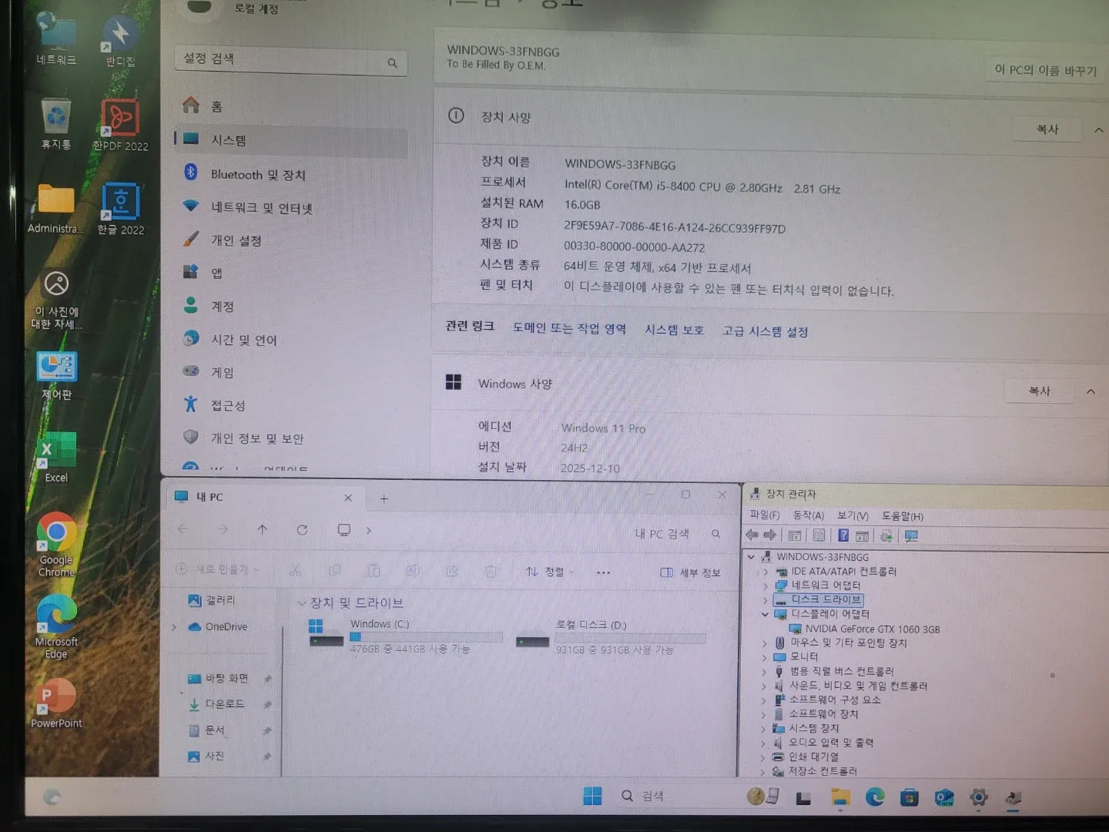The width and height of the screenshot is (1109, 832).
Task: Open 제어판 control panel desktop icon
Action: 57,376
